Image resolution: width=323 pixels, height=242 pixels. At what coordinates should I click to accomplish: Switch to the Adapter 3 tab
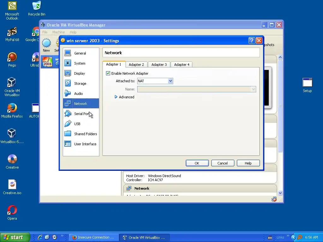coord(159,65)
